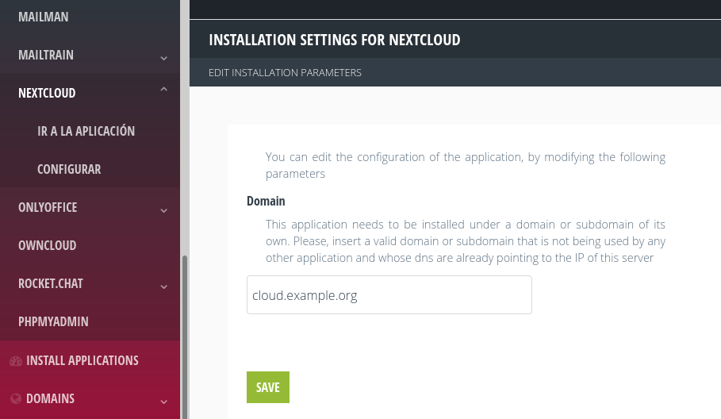
Task: Select the Rocket.Chat menu label
Action: [x=51, y=284]
